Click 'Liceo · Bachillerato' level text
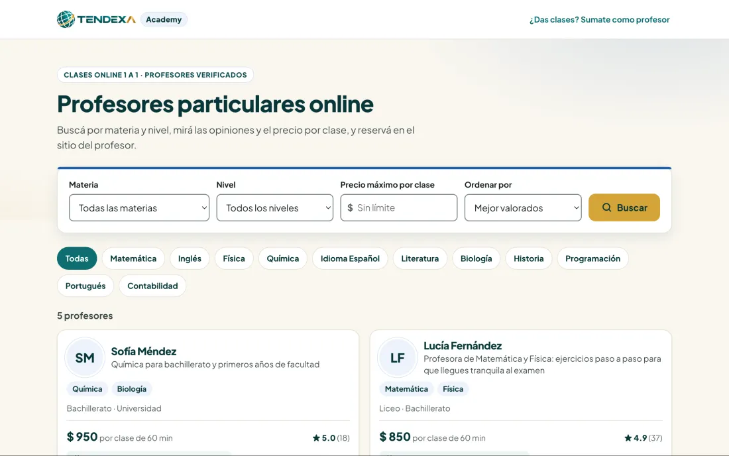This screenshot has height=456, width=729. click(415, 408)
